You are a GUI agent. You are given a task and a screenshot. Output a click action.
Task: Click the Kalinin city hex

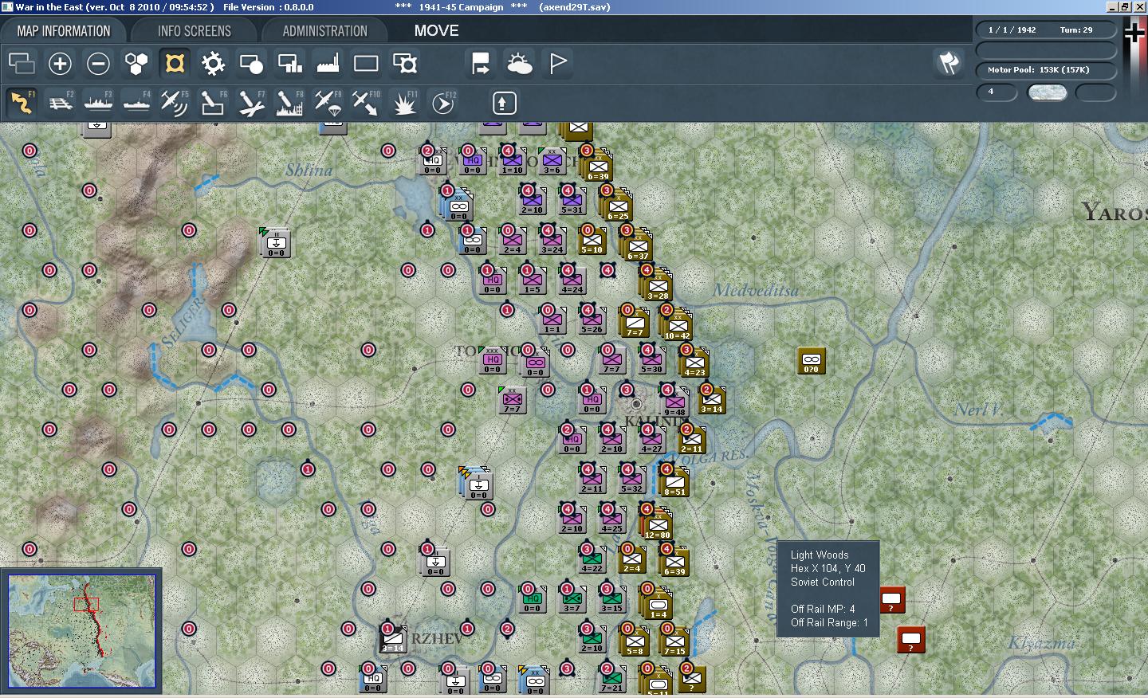[x=636, y=404]
